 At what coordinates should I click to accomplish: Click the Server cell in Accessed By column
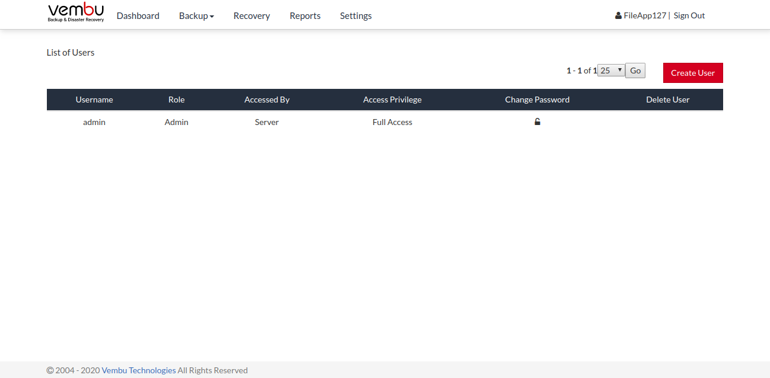[267, 122]
